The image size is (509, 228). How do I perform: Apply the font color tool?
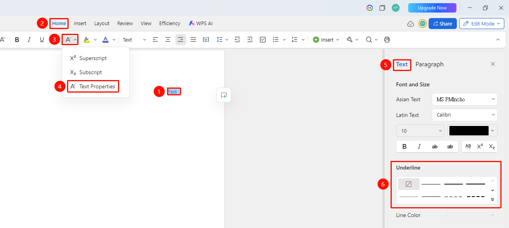105,40
